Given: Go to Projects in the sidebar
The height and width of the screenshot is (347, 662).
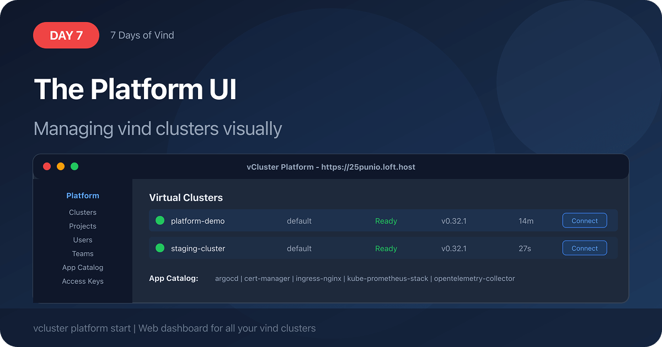Looking at the screenshot, I should (83, 226).
